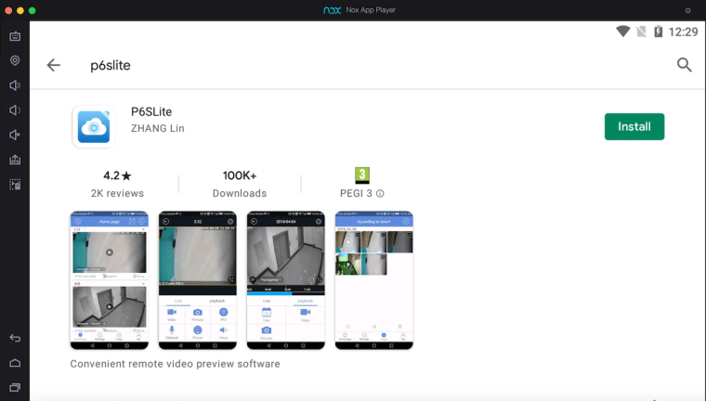Image resolution: width=706 pixels, height=401 pixels.
Task: Open Nox virtual location sidebar icon
Action: [x=15, y=60]
